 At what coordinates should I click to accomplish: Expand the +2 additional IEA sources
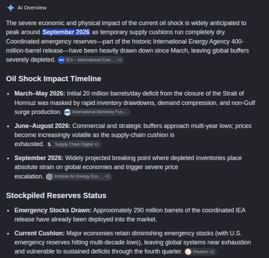(x=119, y=60)
